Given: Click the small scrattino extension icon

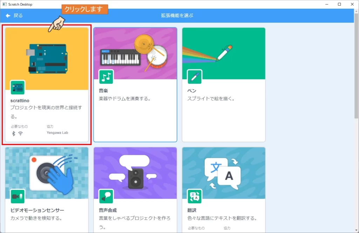Looking at the screenshot, I should pyautogui.click(x=18, y=88).
